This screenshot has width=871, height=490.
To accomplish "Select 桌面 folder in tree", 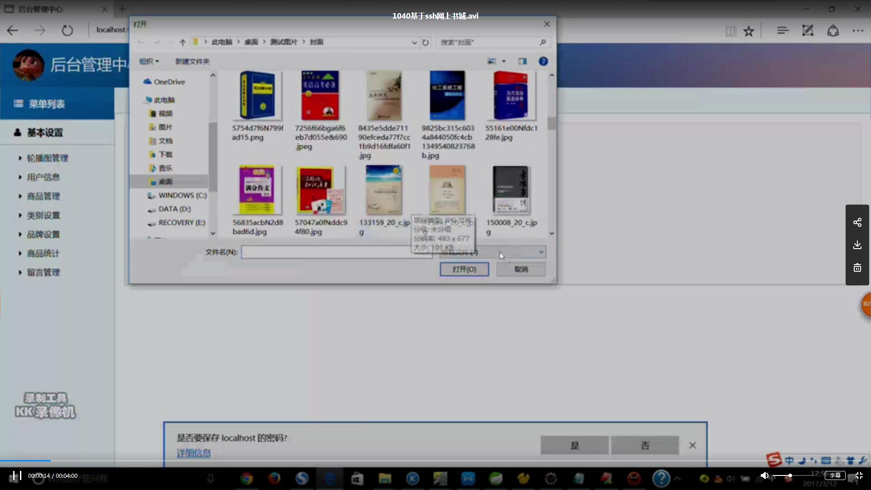I will click(x=161, y=181).
